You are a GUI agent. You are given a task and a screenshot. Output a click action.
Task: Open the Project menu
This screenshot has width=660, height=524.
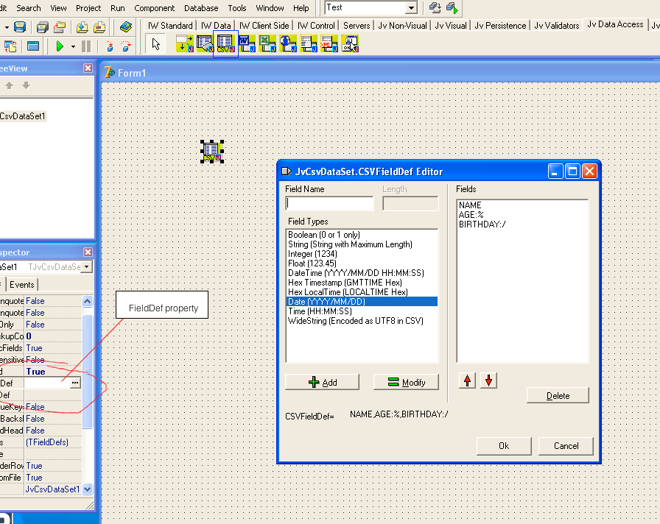pyautogui.click(x=88, y=8)
